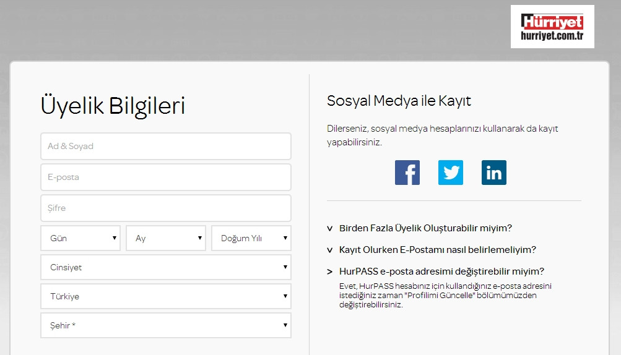Viewport: 621px width, 355px height.
Task: Open the Gün day dropdown
Action: click(80, 238)
